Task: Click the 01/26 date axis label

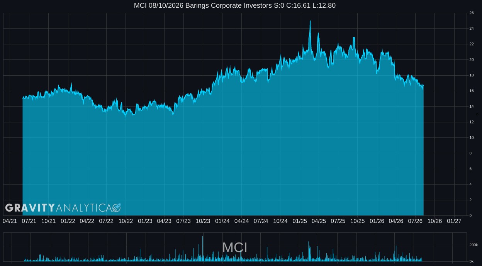Action: [377, 221]
